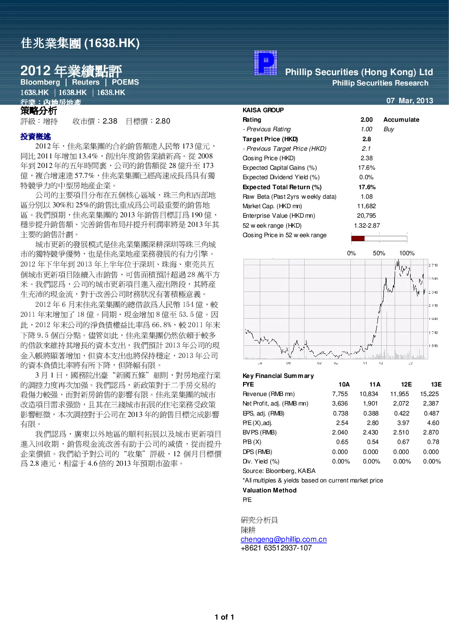449x635 pixels.
Task: Select the 10A column header
Action: pyautogui.click(x=344, y=384)
